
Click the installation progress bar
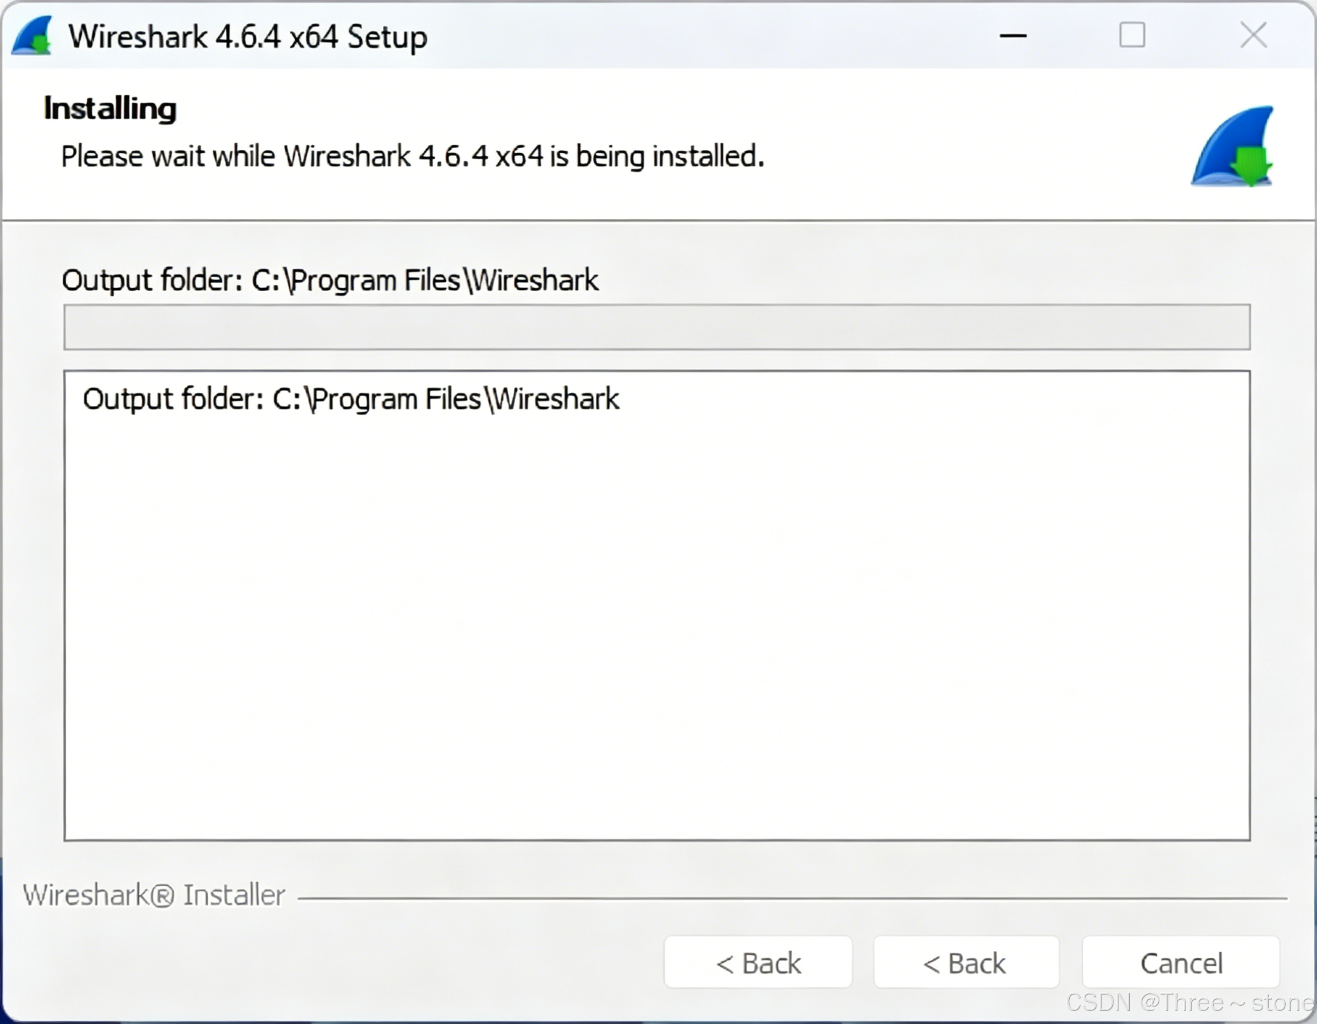(657, 327)
